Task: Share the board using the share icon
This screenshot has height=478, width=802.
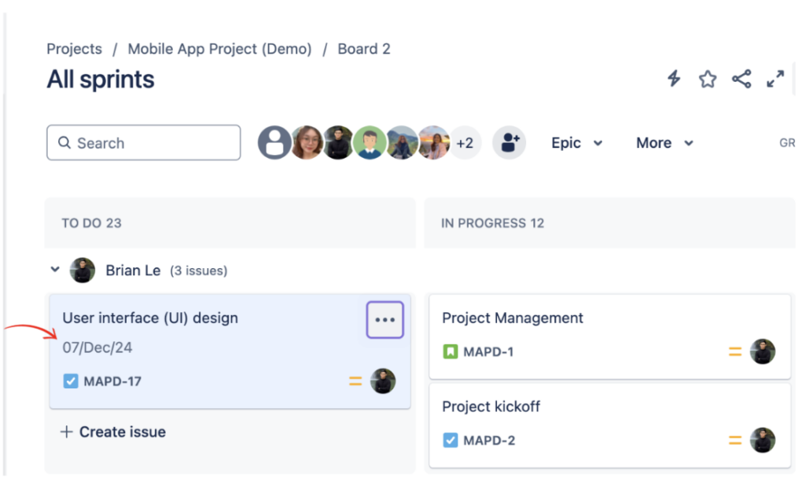Action: coord(741,79)
